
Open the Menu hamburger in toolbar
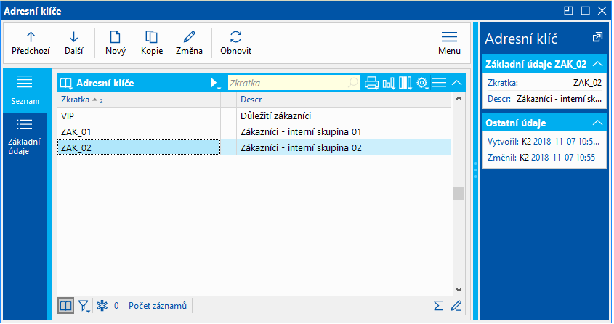[449, 43]
